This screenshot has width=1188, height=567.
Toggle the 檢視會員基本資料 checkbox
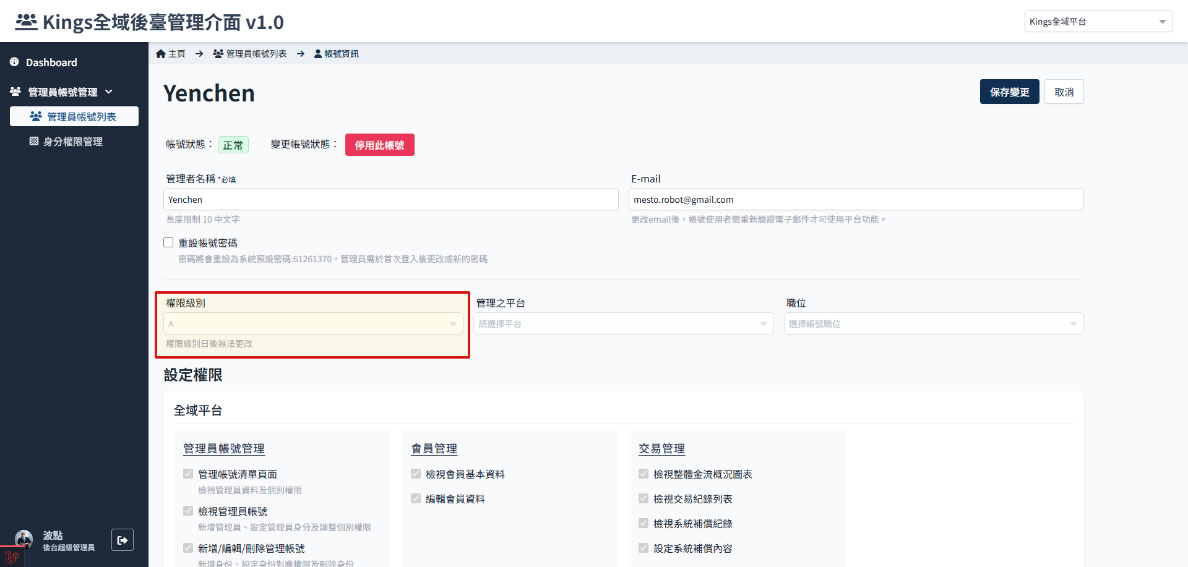(x=416, y=474)
